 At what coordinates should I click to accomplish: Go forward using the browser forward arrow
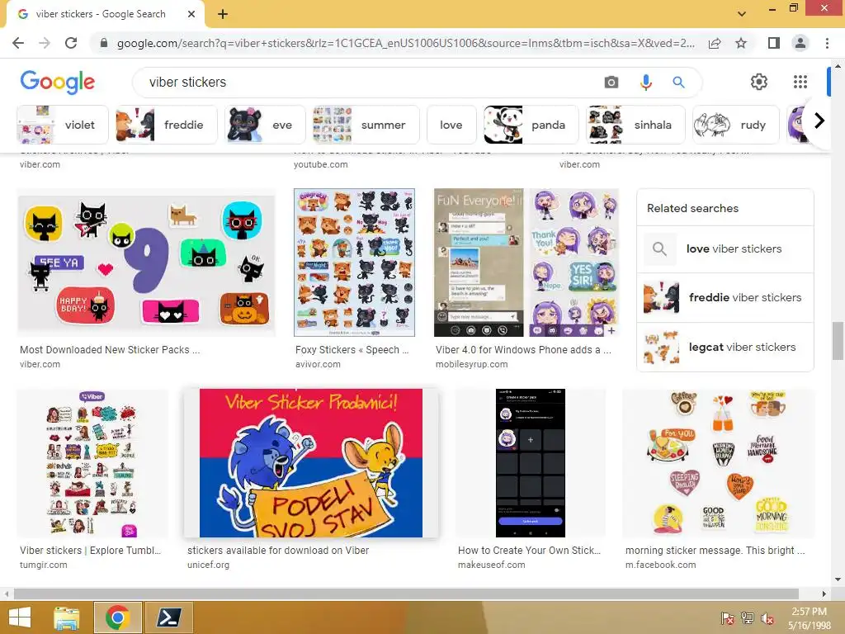pyautogui.click(x=45, y=43)
